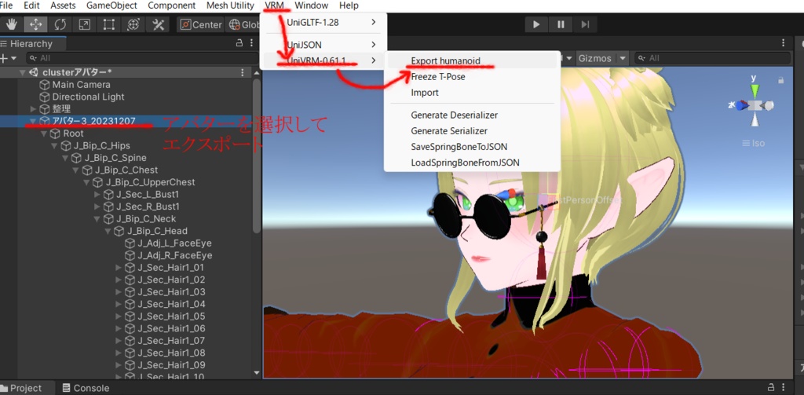Open custom editor tools
This screenshot has width=804, height=395.
pos(158,24)
